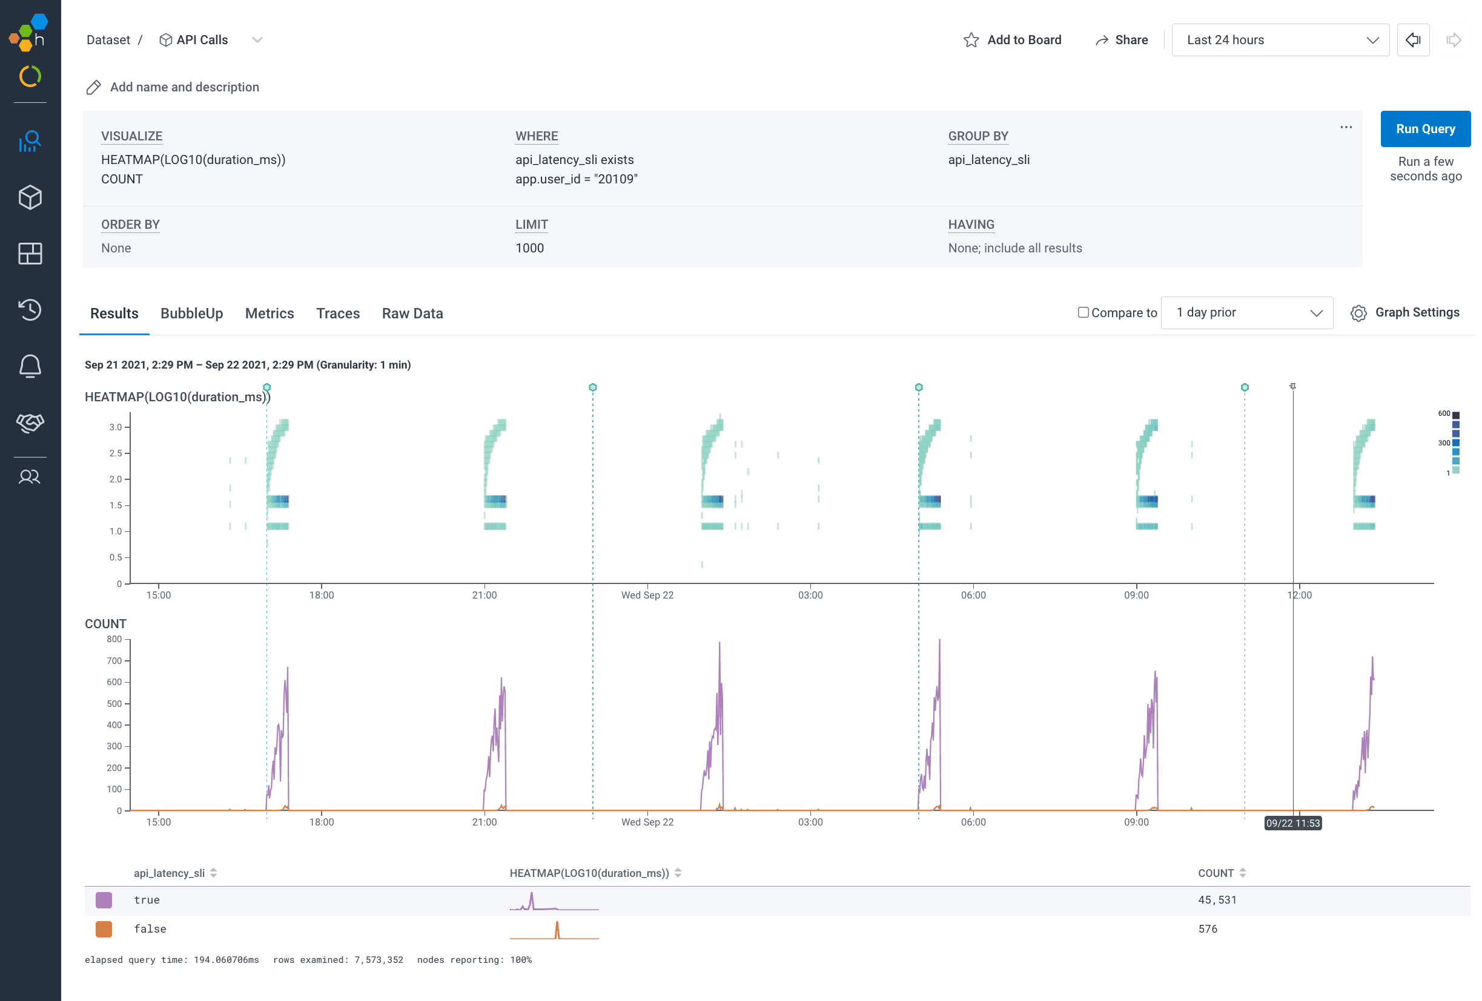
Task: Open the SLOs handshake sidebar icon
Action: pos(30,422)
